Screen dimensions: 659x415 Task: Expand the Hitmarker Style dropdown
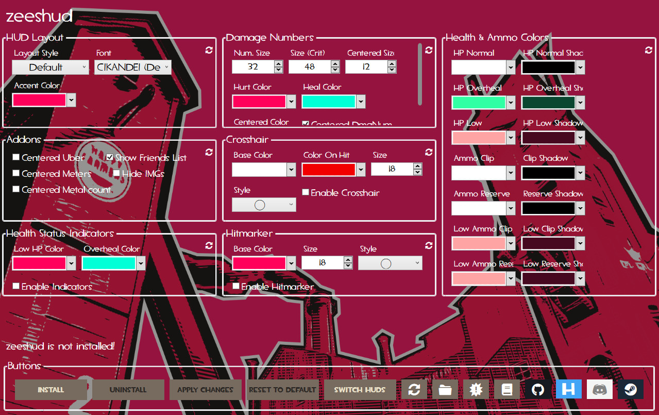pos(390,263)
